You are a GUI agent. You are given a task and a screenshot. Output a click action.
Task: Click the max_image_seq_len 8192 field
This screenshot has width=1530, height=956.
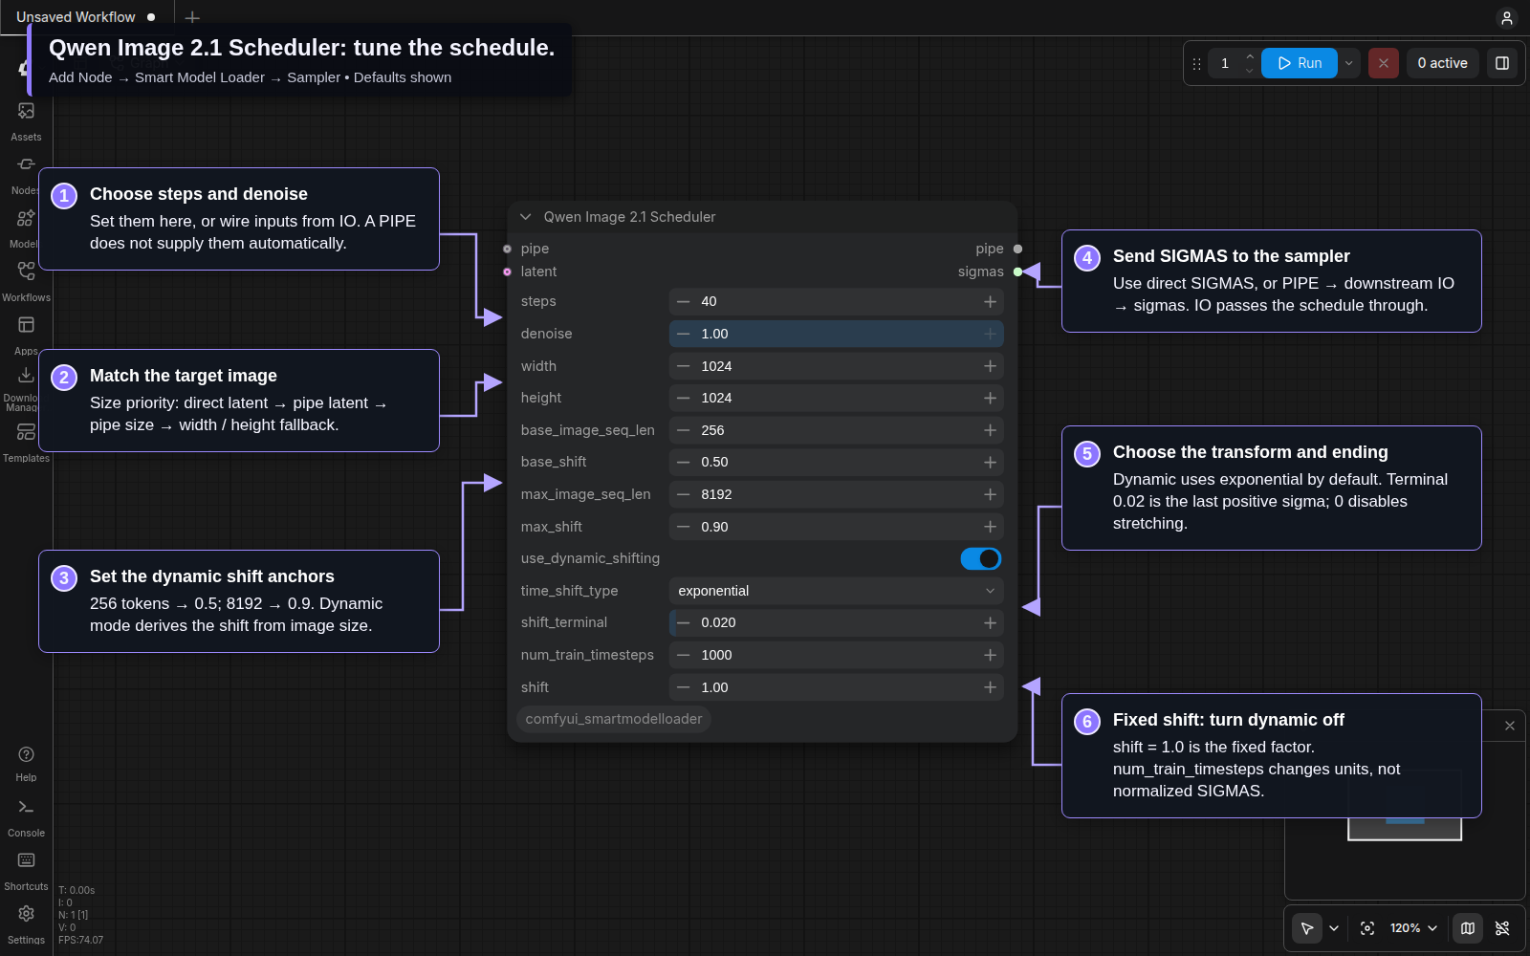click(837, 494)
